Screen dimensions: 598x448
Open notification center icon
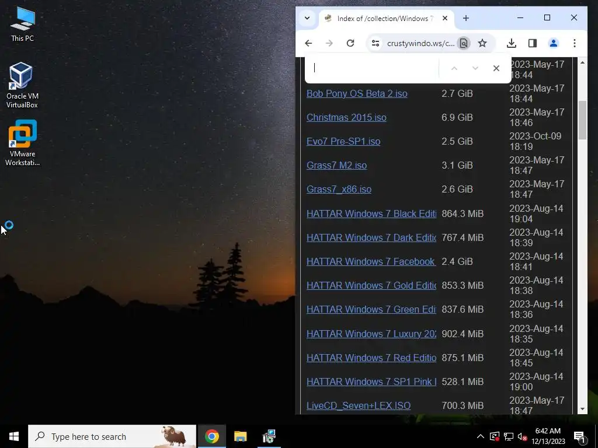click(579, 436)
